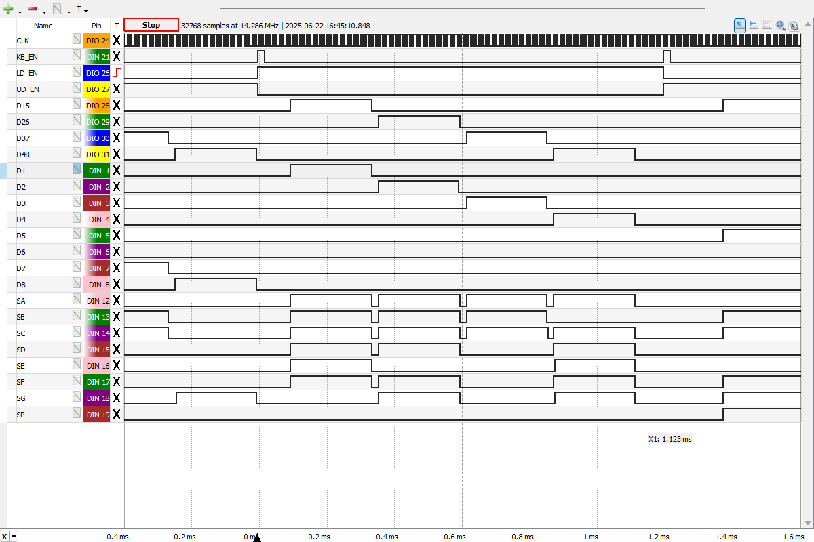The height and width of the screenshot is (542, 814).
Task: Toggle the trigger X for SP signal
Action: [117, 415]
